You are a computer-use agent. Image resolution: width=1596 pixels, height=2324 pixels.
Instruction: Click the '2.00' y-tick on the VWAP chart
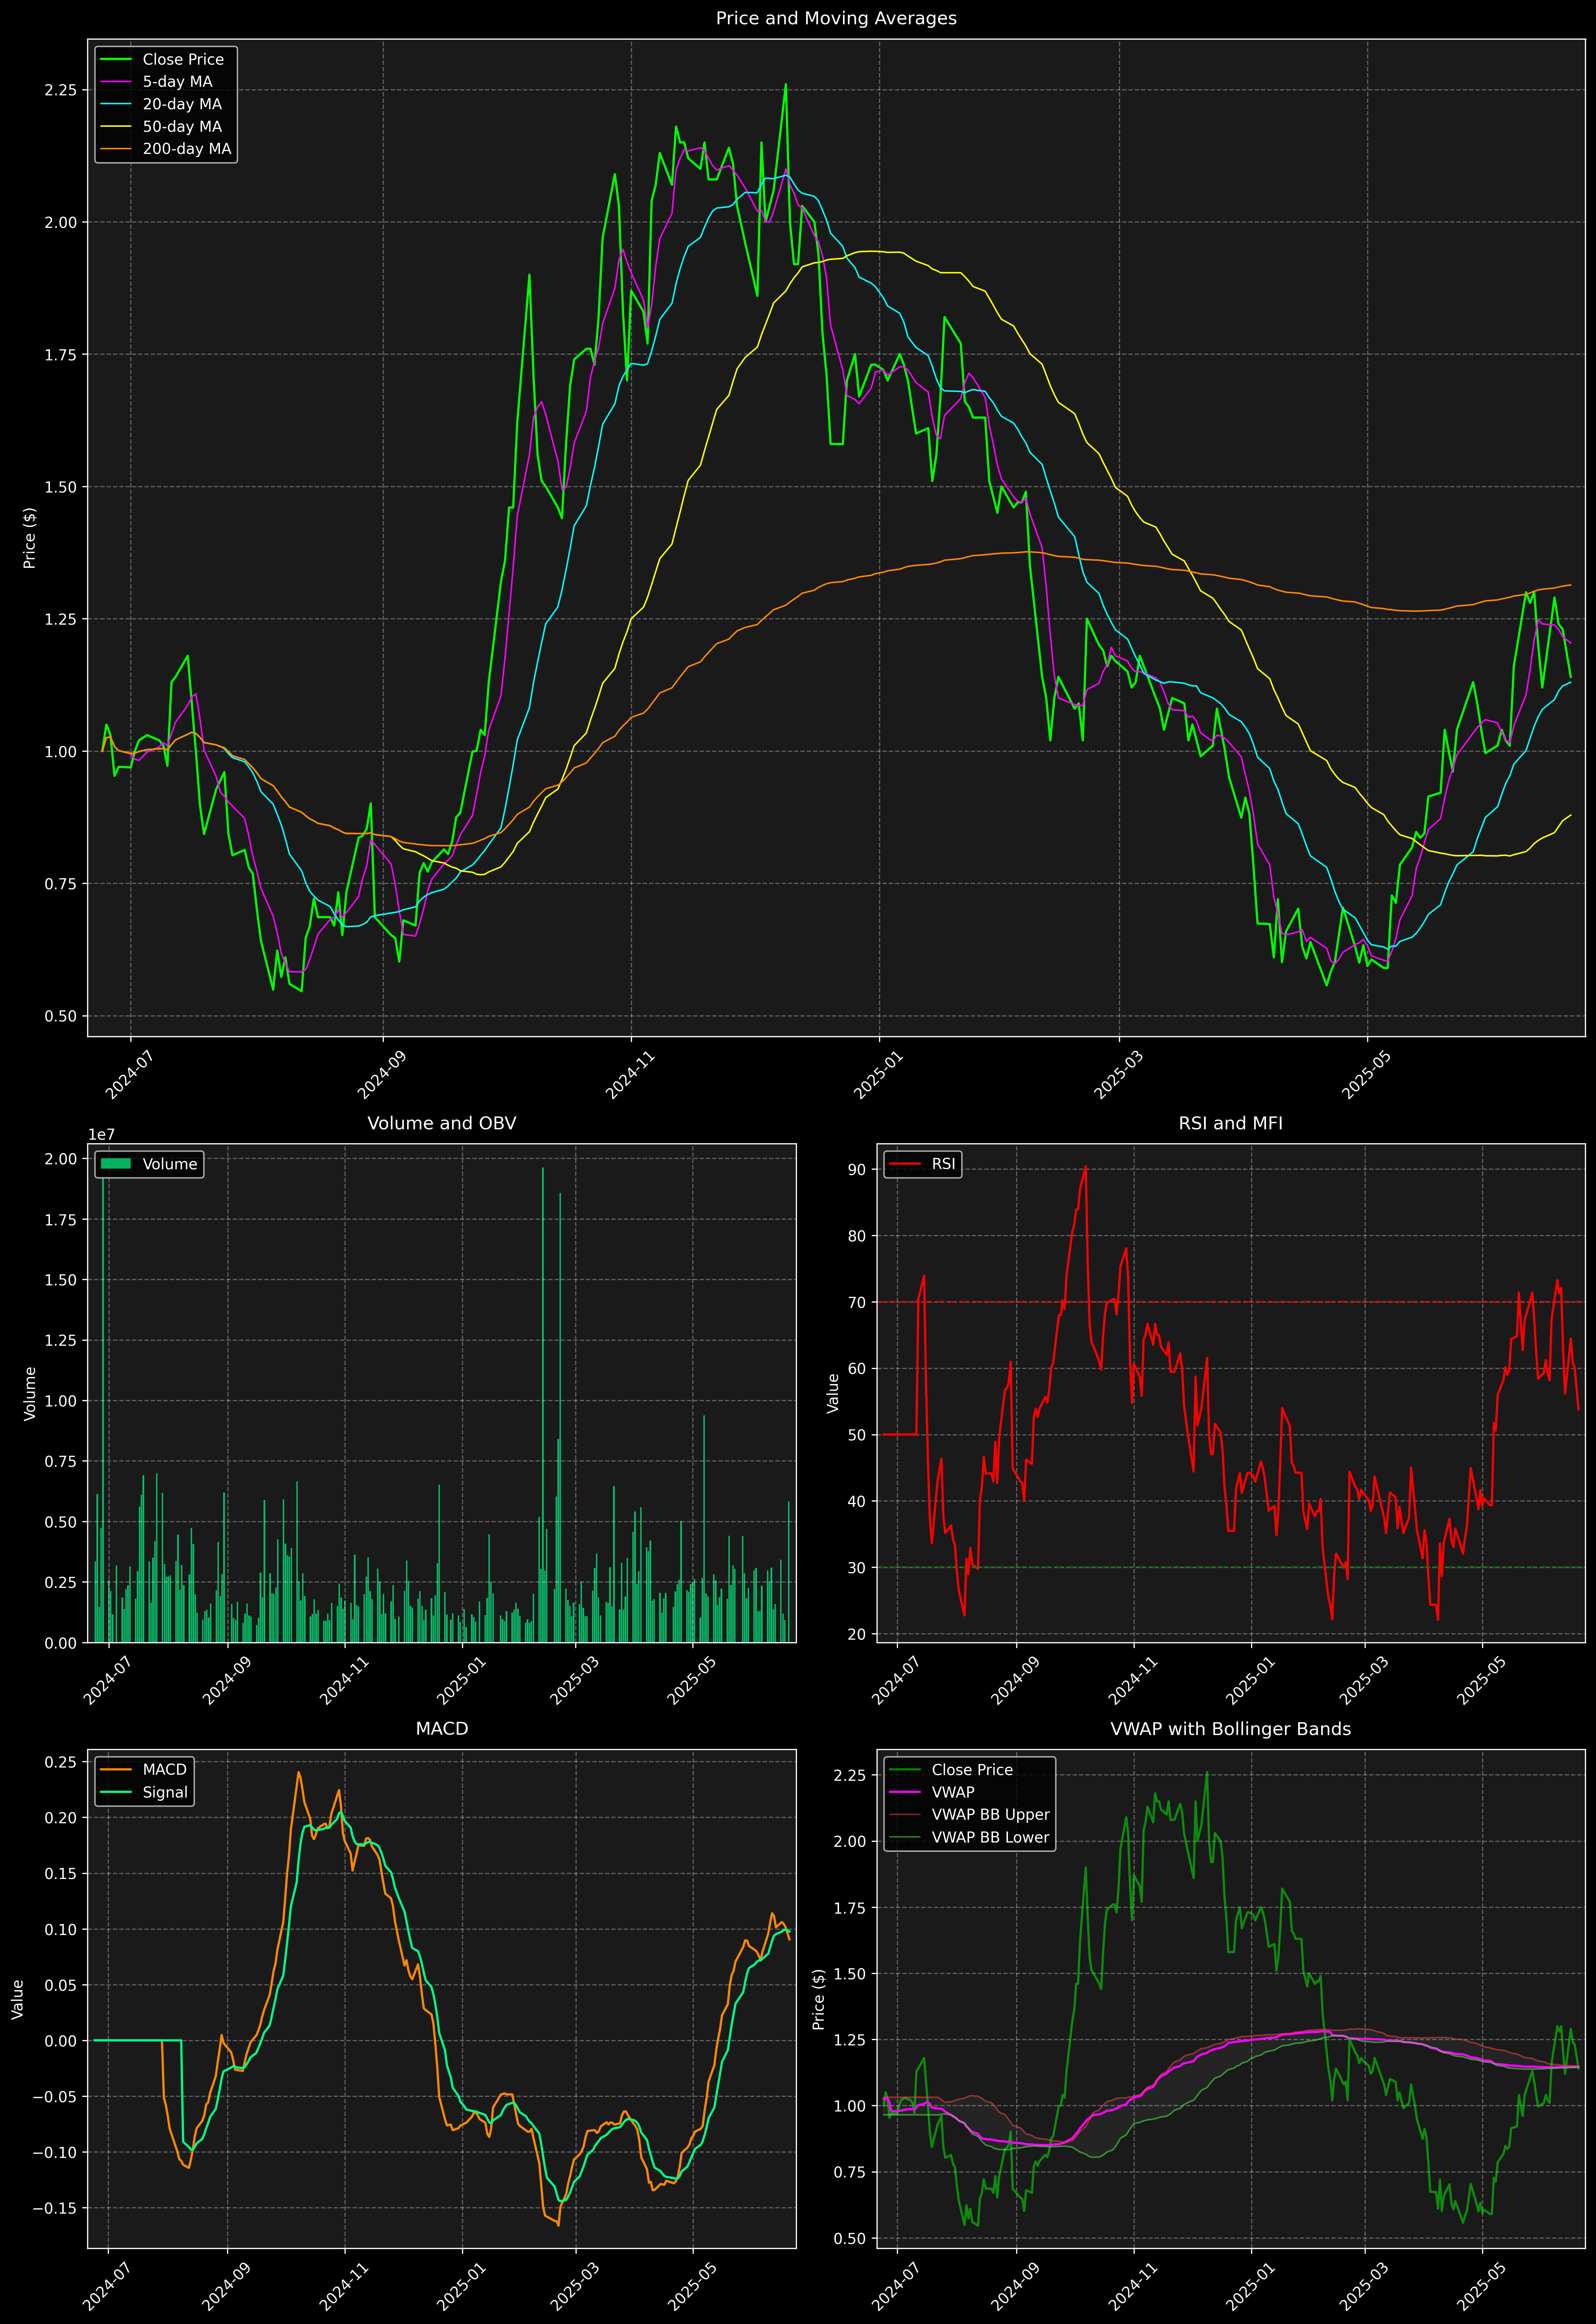click(x=850, y=1841)
